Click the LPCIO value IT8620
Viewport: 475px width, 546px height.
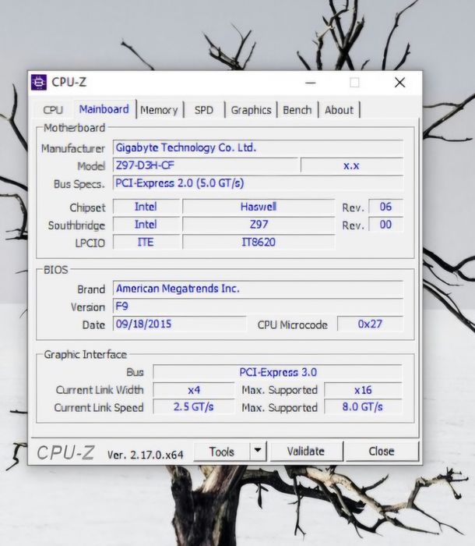point(259,243)
